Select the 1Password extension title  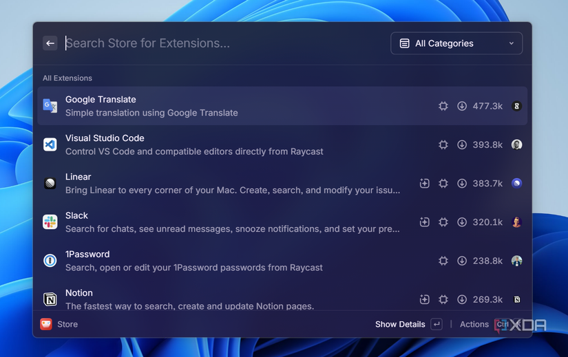coord(87,255)
